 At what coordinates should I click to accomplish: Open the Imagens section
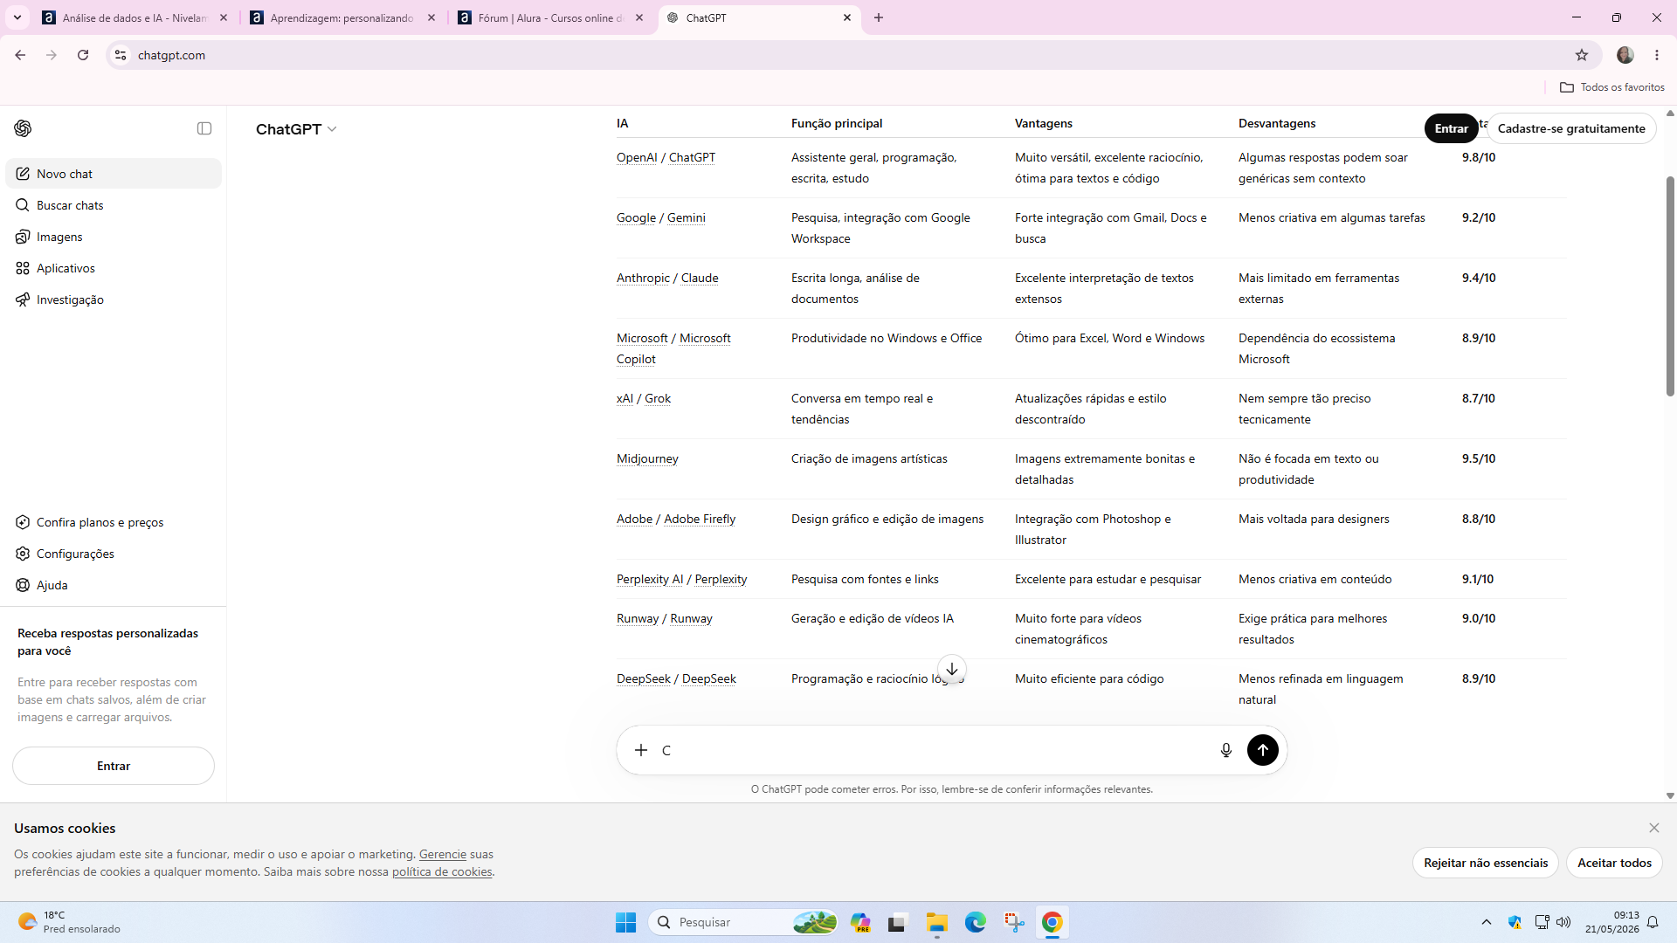tap(114, 237)
